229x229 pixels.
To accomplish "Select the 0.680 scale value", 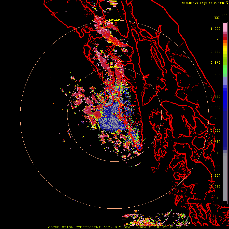I will click(216, 96).
